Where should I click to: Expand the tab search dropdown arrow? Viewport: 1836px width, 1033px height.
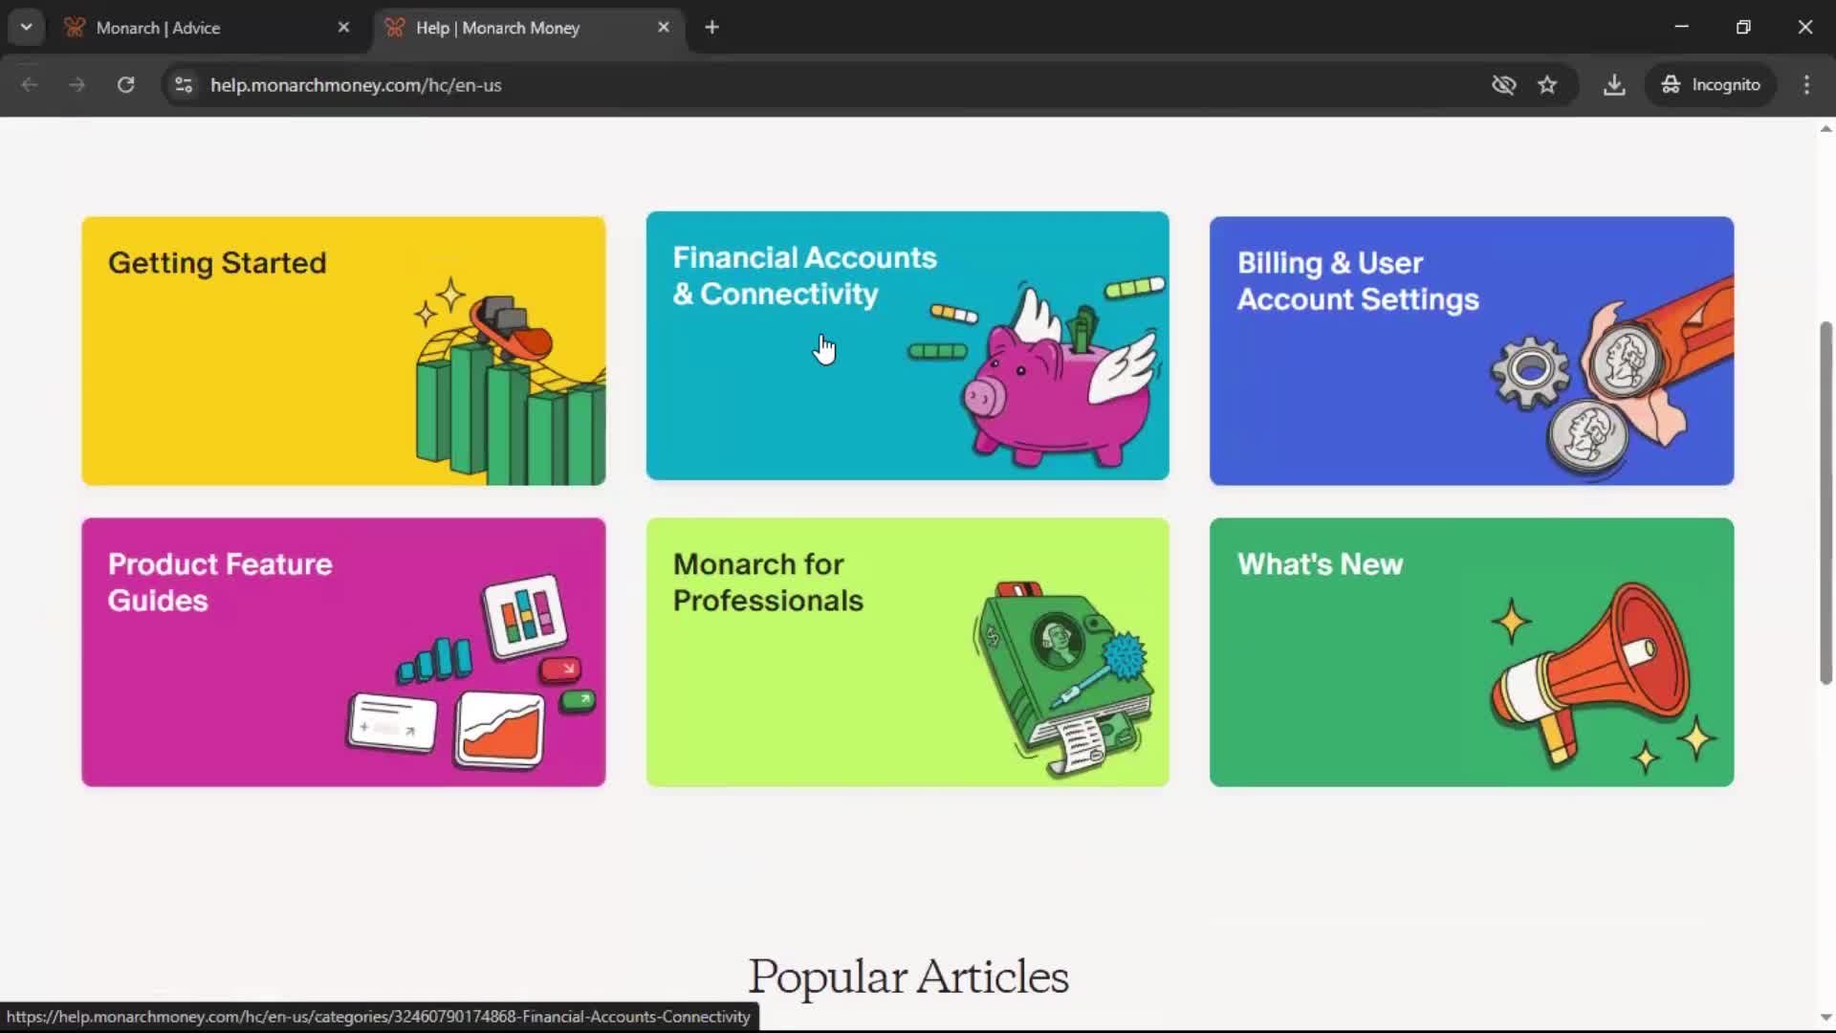[x=26, y=28]
